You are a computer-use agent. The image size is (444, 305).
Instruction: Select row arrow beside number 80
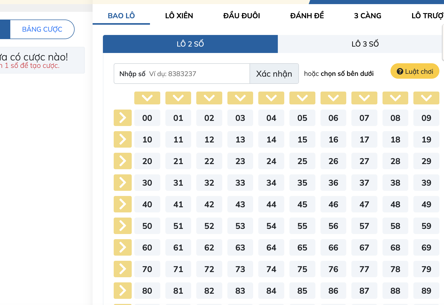pos(123,291)
